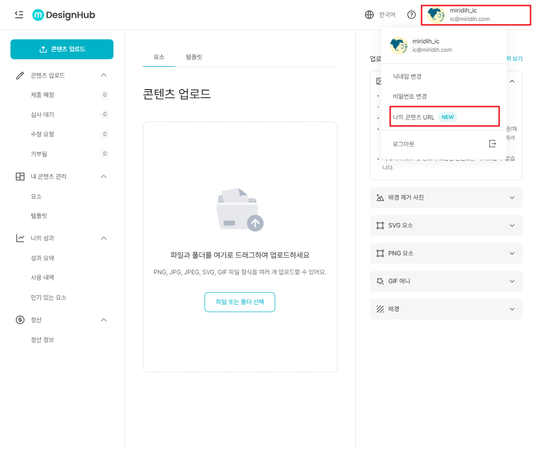Image resolution: width=534 pixels, height=451 pixels.
Task: Select 나의 콘텐츠 URL menu item
Action: [414, 117]
